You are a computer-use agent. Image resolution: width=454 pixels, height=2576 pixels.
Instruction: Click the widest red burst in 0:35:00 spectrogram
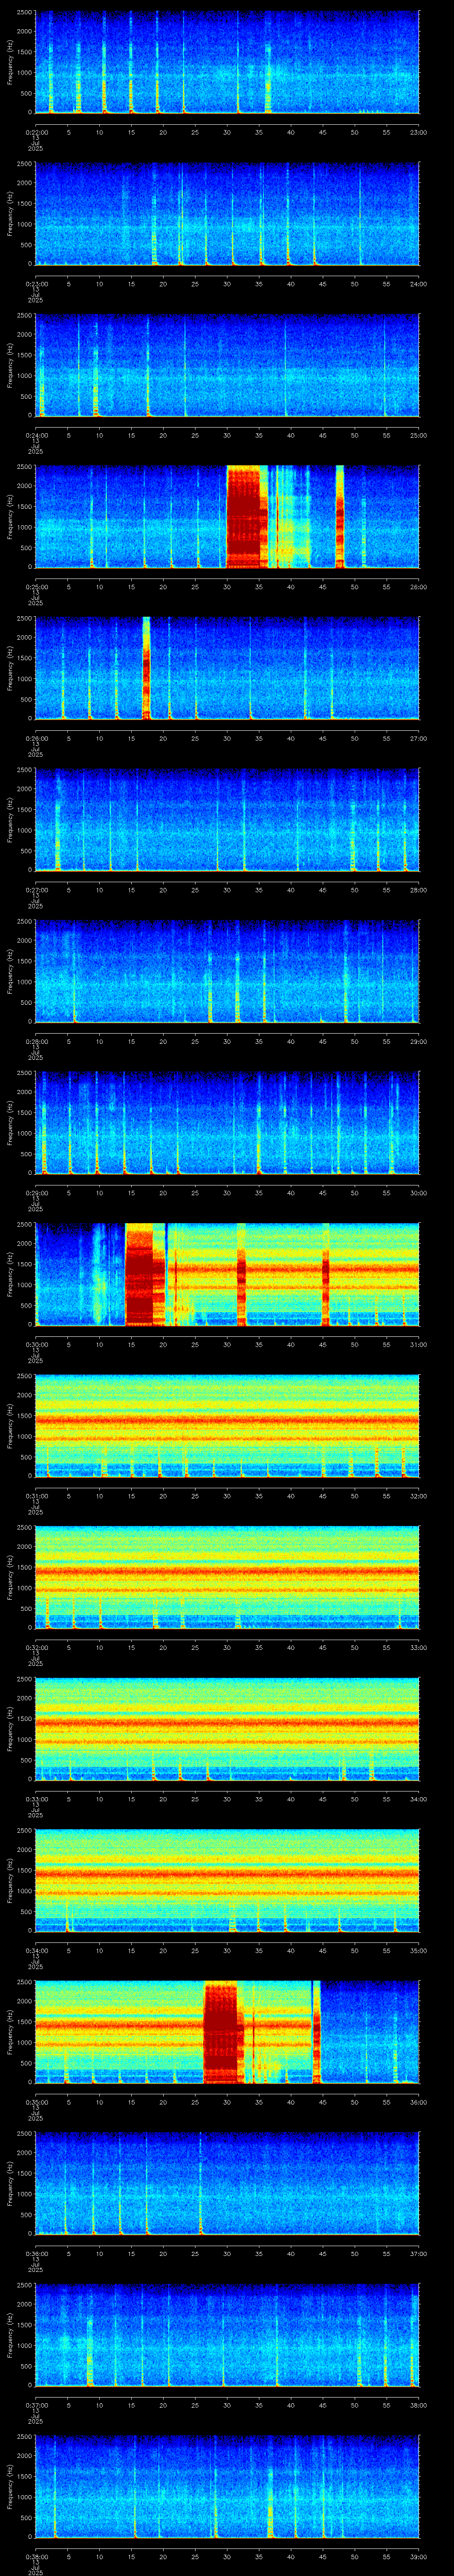(223, 2032)
